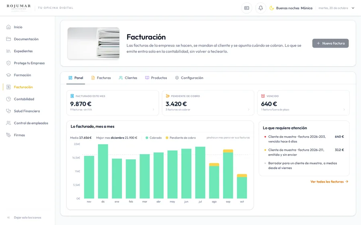
Task: Switch to the Panel tab
Action: pos(76,78)
